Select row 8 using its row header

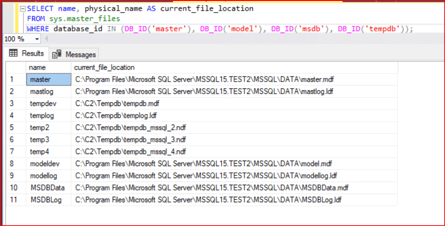click(x=15, y=164)
